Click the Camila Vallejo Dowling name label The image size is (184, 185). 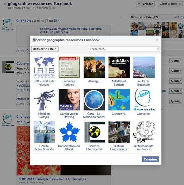(69, 115)
